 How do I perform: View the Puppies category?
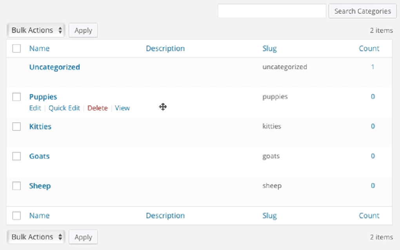(x=122, y=108)
